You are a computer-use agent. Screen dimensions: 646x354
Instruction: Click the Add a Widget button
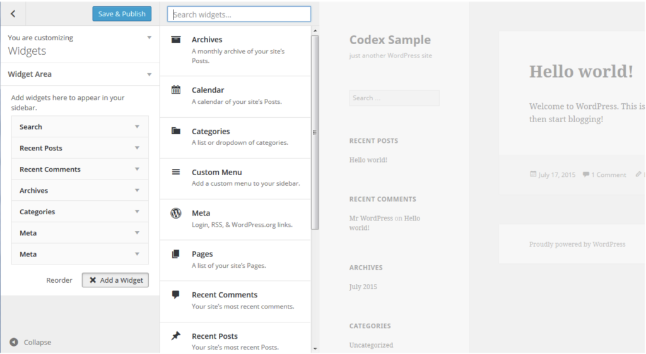(x=115, y=280)
